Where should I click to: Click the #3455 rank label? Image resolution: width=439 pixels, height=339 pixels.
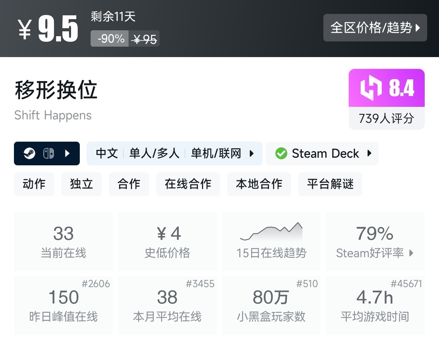pyautogui.click(x=200, y=284)
